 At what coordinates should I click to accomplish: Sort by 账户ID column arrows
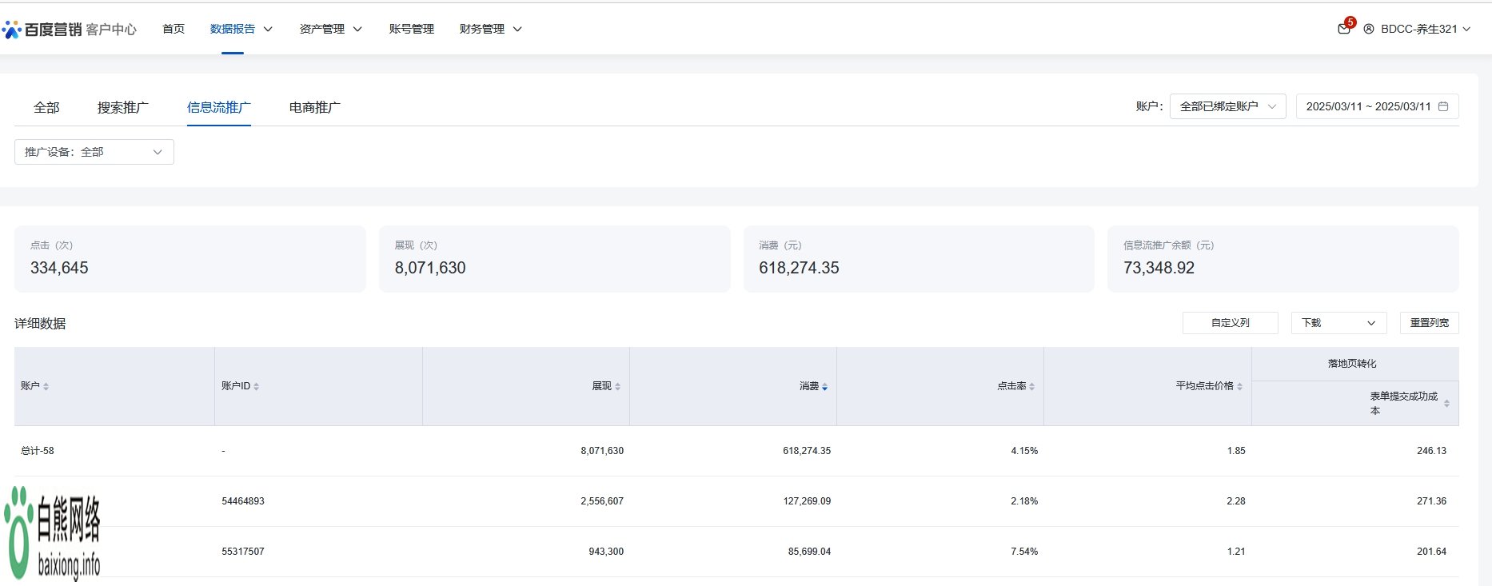(x=256, y=387)
